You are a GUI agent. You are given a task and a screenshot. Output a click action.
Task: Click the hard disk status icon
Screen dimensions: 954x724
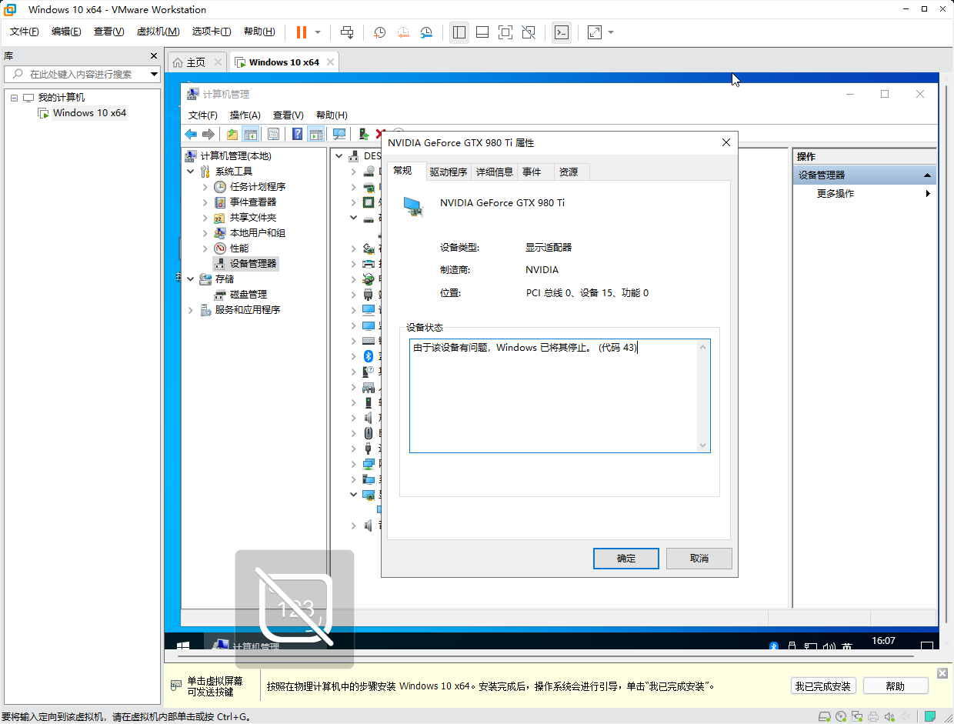tap(824, 716)
